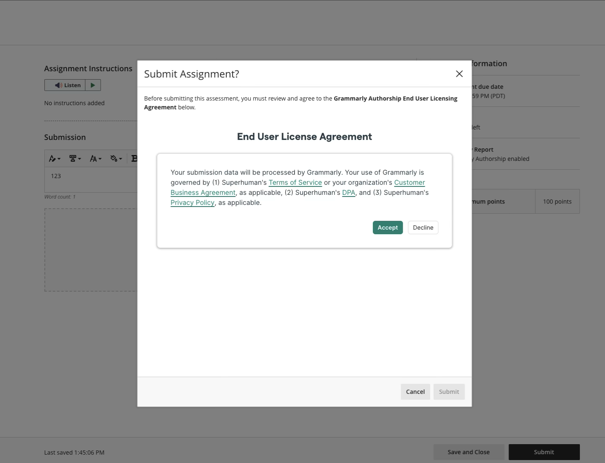Click the Save and Close button
This screenshot has width=605, height=463.
click(469, 452)
